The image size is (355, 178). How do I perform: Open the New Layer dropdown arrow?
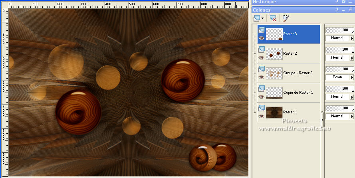click(x=262, y=18)
